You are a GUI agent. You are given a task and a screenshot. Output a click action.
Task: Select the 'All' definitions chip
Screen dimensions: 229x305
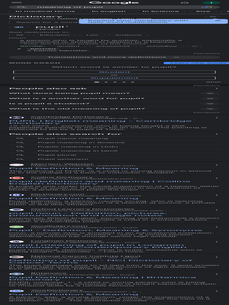point(19,35)
